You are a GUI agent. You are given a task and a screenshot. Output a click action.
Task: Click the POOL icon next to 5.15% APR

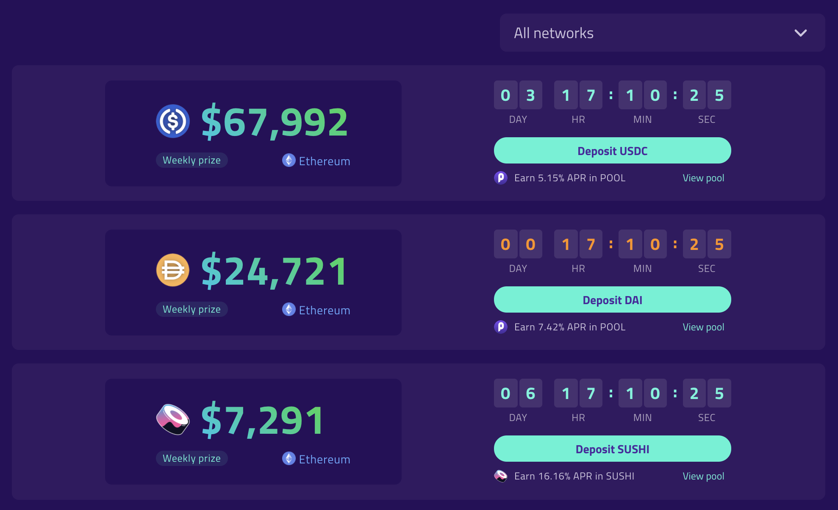(x=501, y=178)
